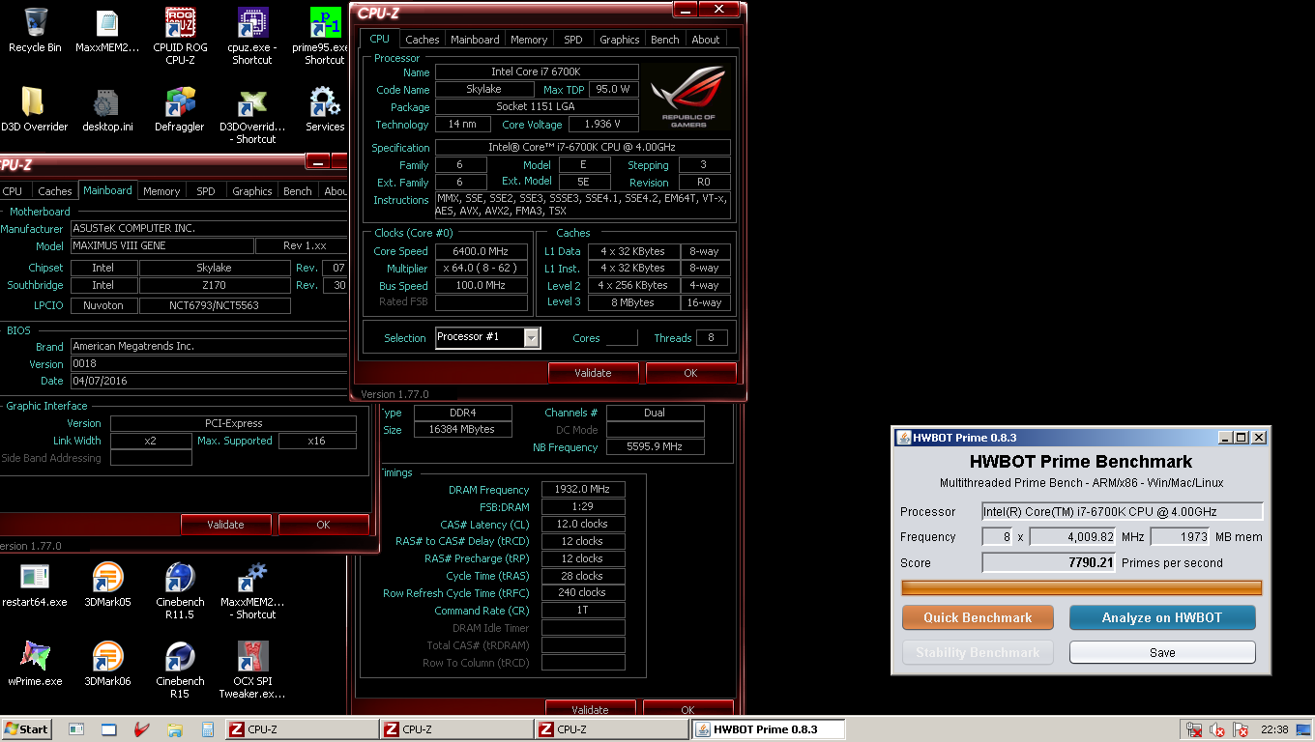Click the calculator quick launch icon
The width and height of the screenshot is (1315, 742).
coord(207,729)
